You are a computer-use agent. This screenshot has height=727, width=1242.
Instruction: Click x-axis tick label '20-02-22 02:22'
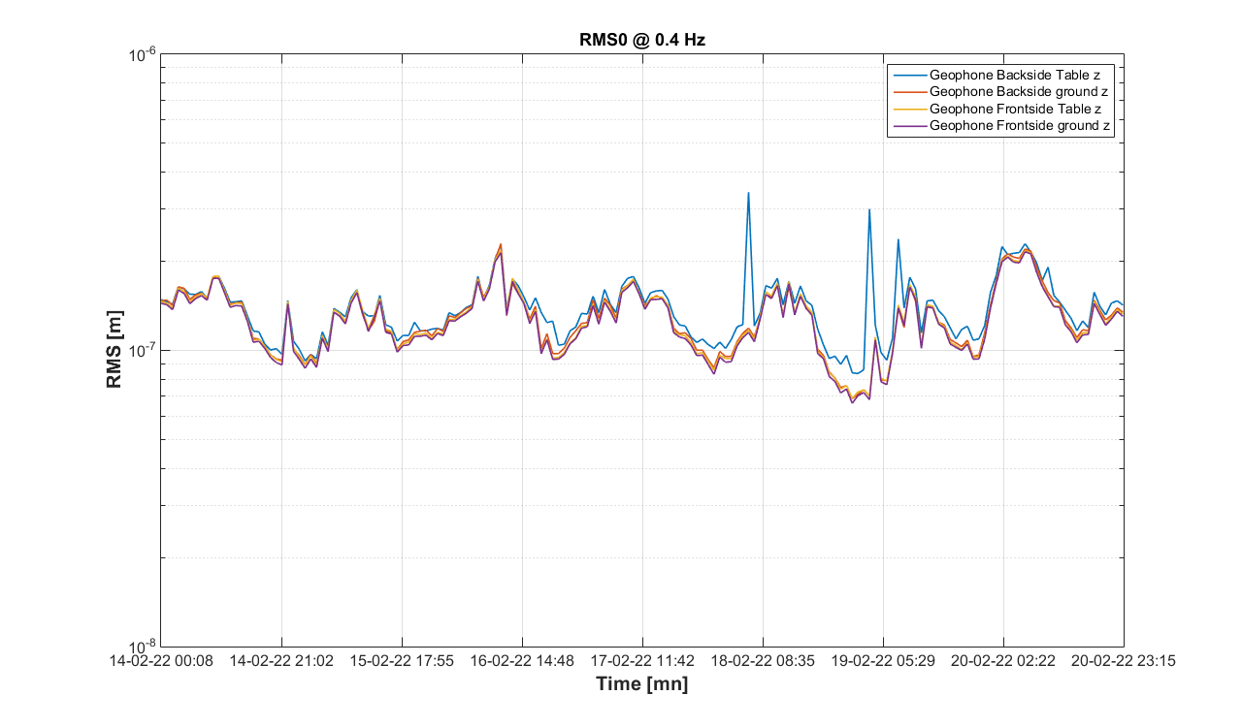coord(1003,661)
